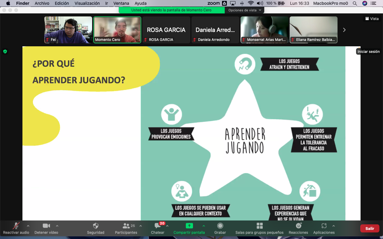Unmute microphone with Reactivar audio button
Screen dimensions: 383x239
[16, 229]
